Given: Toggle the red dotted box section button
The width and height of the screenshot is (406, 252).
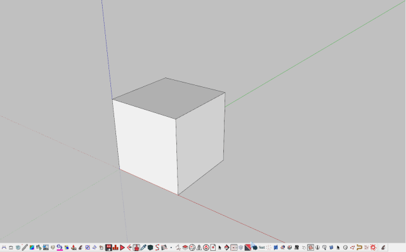Looking at the screenshot, I should pos(234,248).
